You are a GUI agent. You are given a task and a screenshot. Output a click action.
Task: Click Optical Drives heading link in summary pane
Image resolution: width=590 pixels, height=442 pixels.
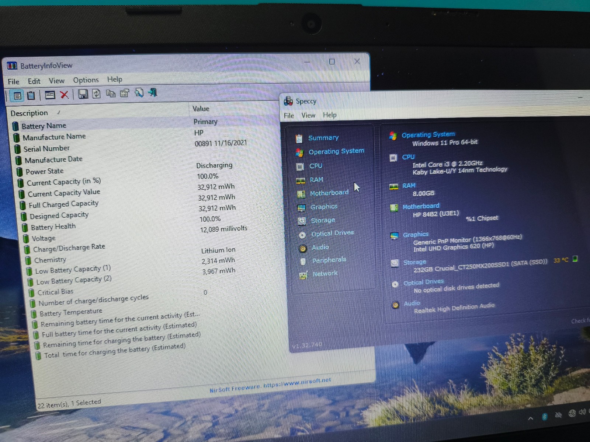(424, 282)
